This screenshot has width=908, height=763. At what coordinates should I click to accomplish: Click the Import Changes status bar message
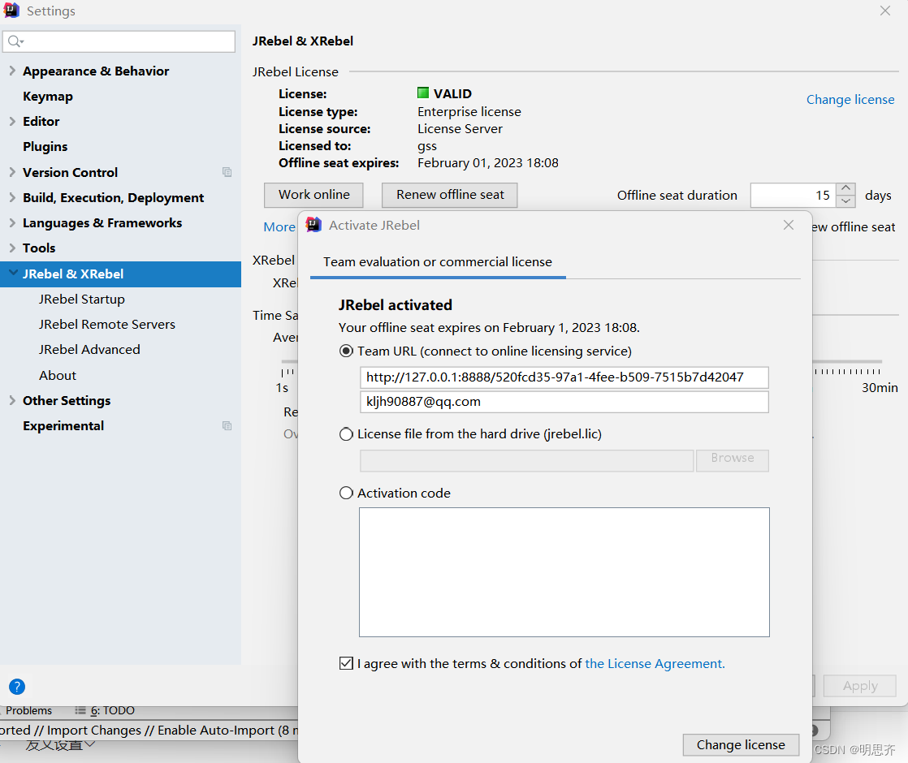tap(149, 730)
